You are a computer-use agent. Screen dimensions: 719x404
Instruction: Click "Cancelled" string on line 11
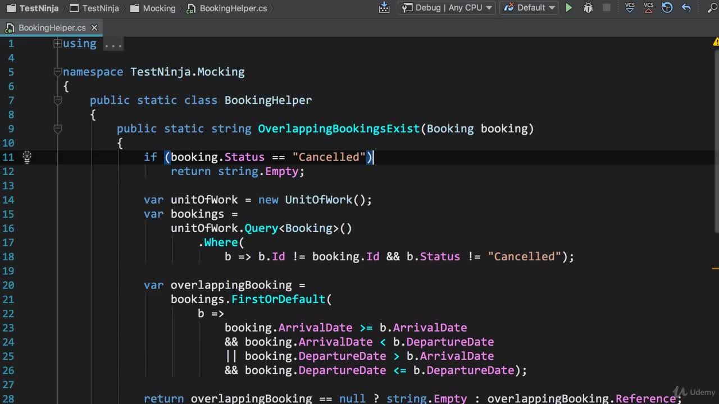pyautogui.click(x=329, y=157)
